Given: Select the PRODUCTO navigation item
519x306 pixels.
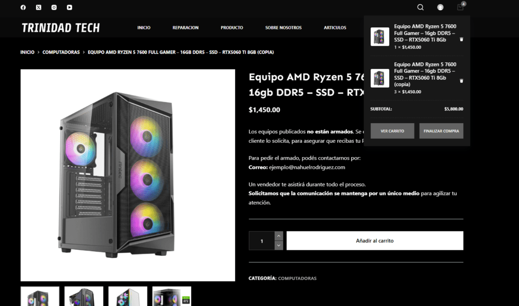Looking at the screenshot, I should (x=232, y=28).
